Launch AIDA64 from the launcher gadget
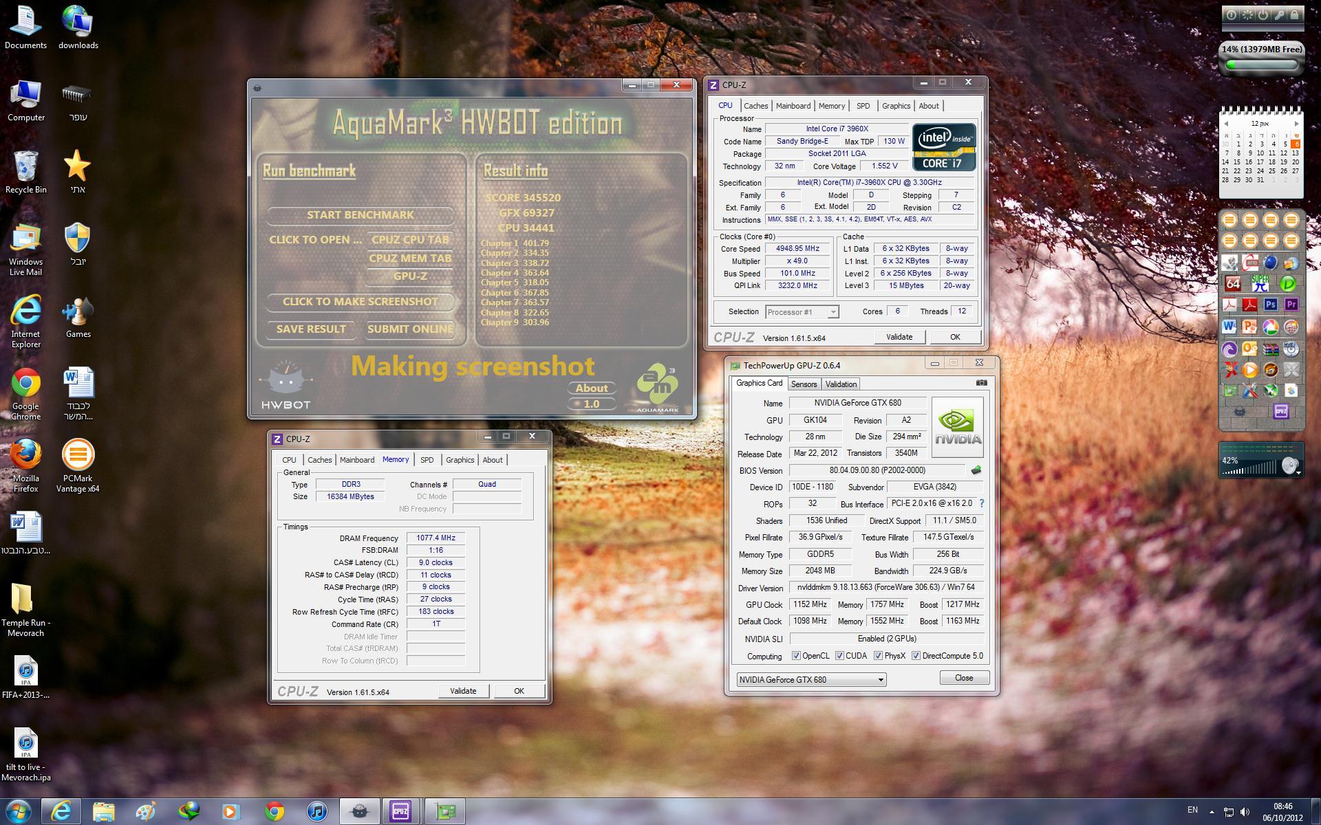Viewport: 1321px width, 825px height. [1233, 283]
